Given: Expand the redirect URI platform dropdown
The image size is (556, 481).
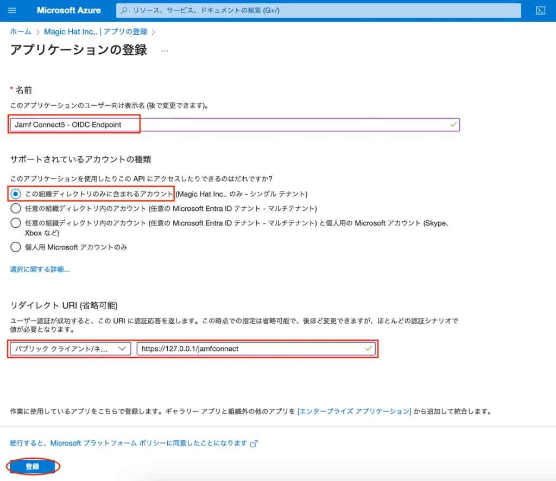Looking at the screenshot, I should pos(70,349).
